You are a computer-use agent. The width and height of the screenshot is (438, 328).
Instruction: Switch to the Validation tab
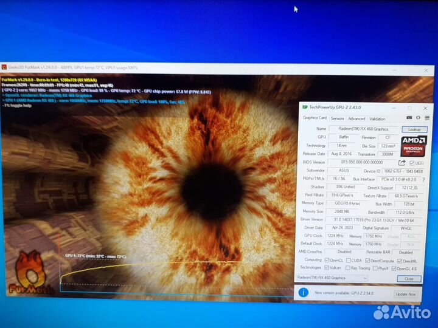[377, 119]
